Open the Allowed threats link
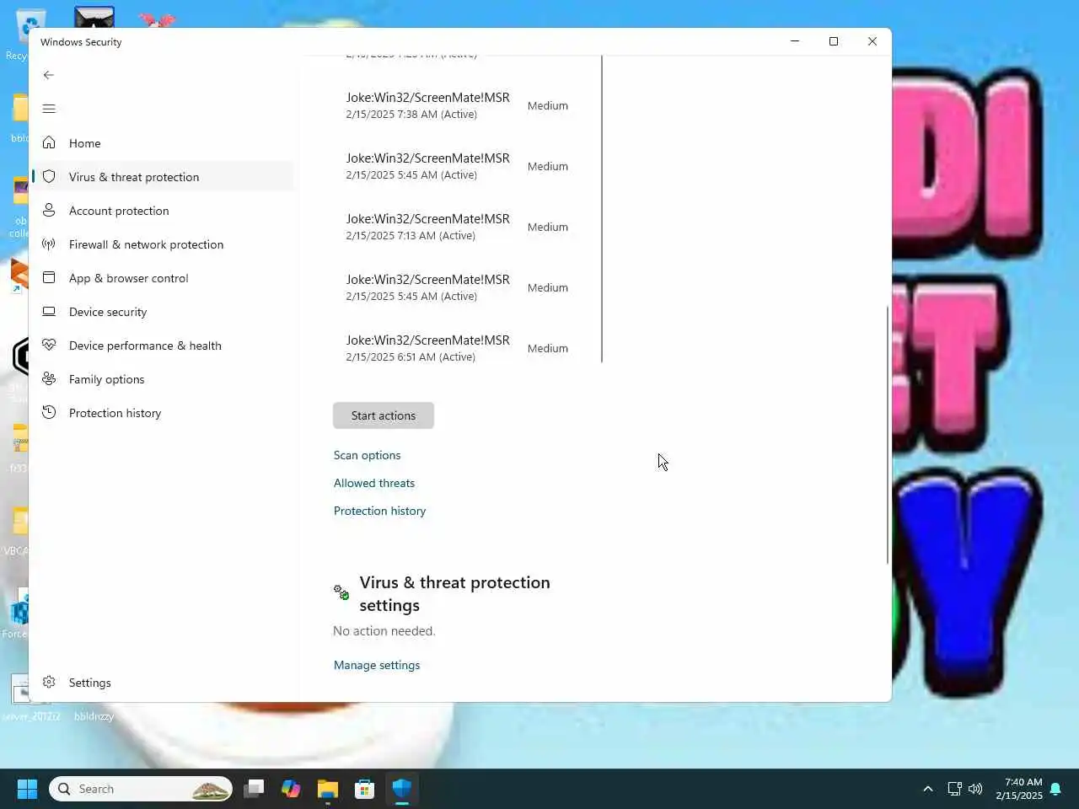 pyautogui.click(x=374, y=483)
